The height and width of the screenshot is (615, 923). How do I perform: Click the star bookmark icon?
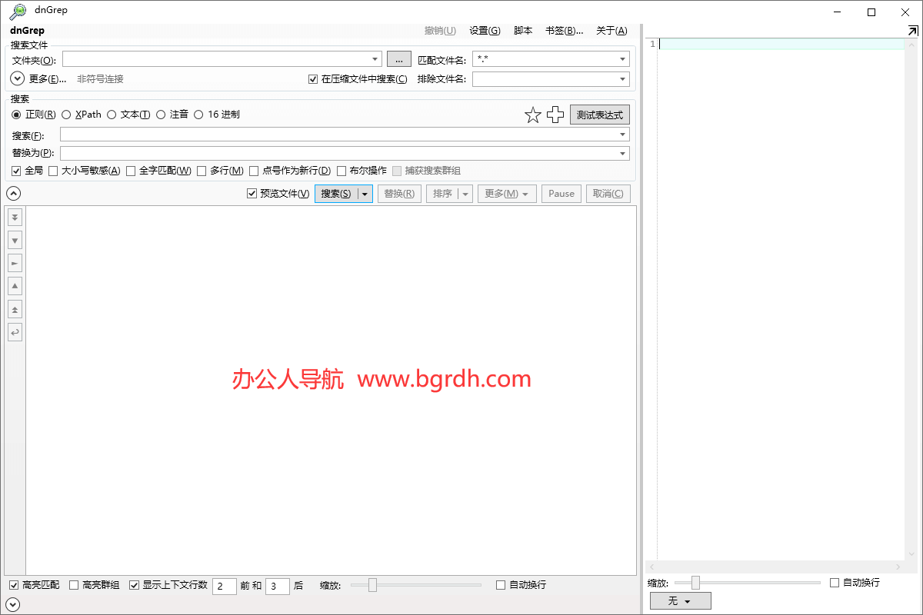coord(533,115)
